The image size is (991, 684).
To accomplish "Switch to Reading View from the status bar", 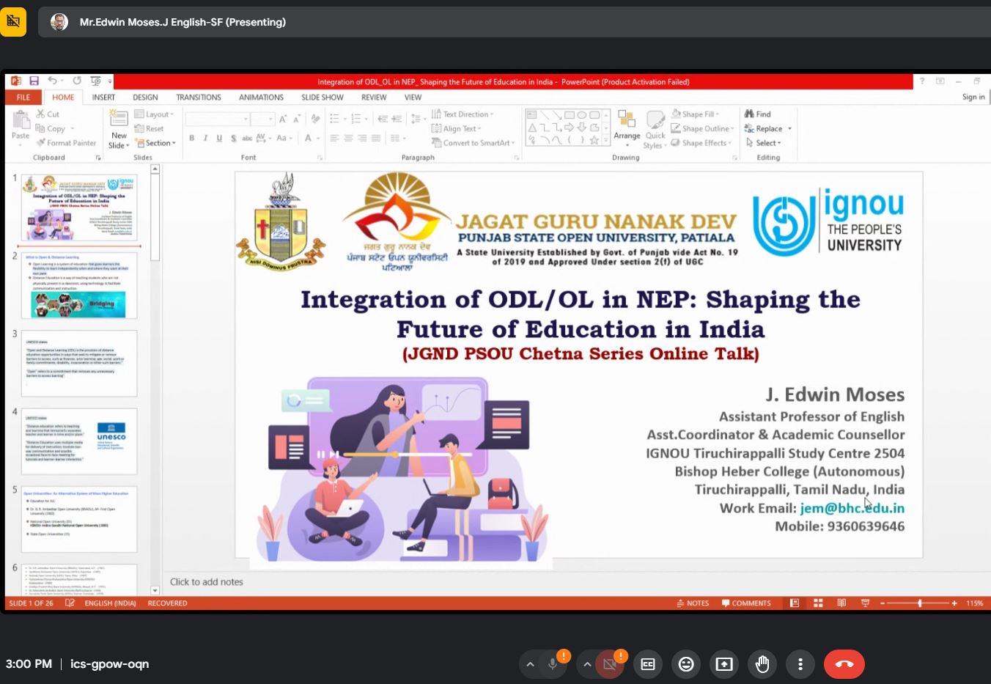I will [x=841, y=603].
